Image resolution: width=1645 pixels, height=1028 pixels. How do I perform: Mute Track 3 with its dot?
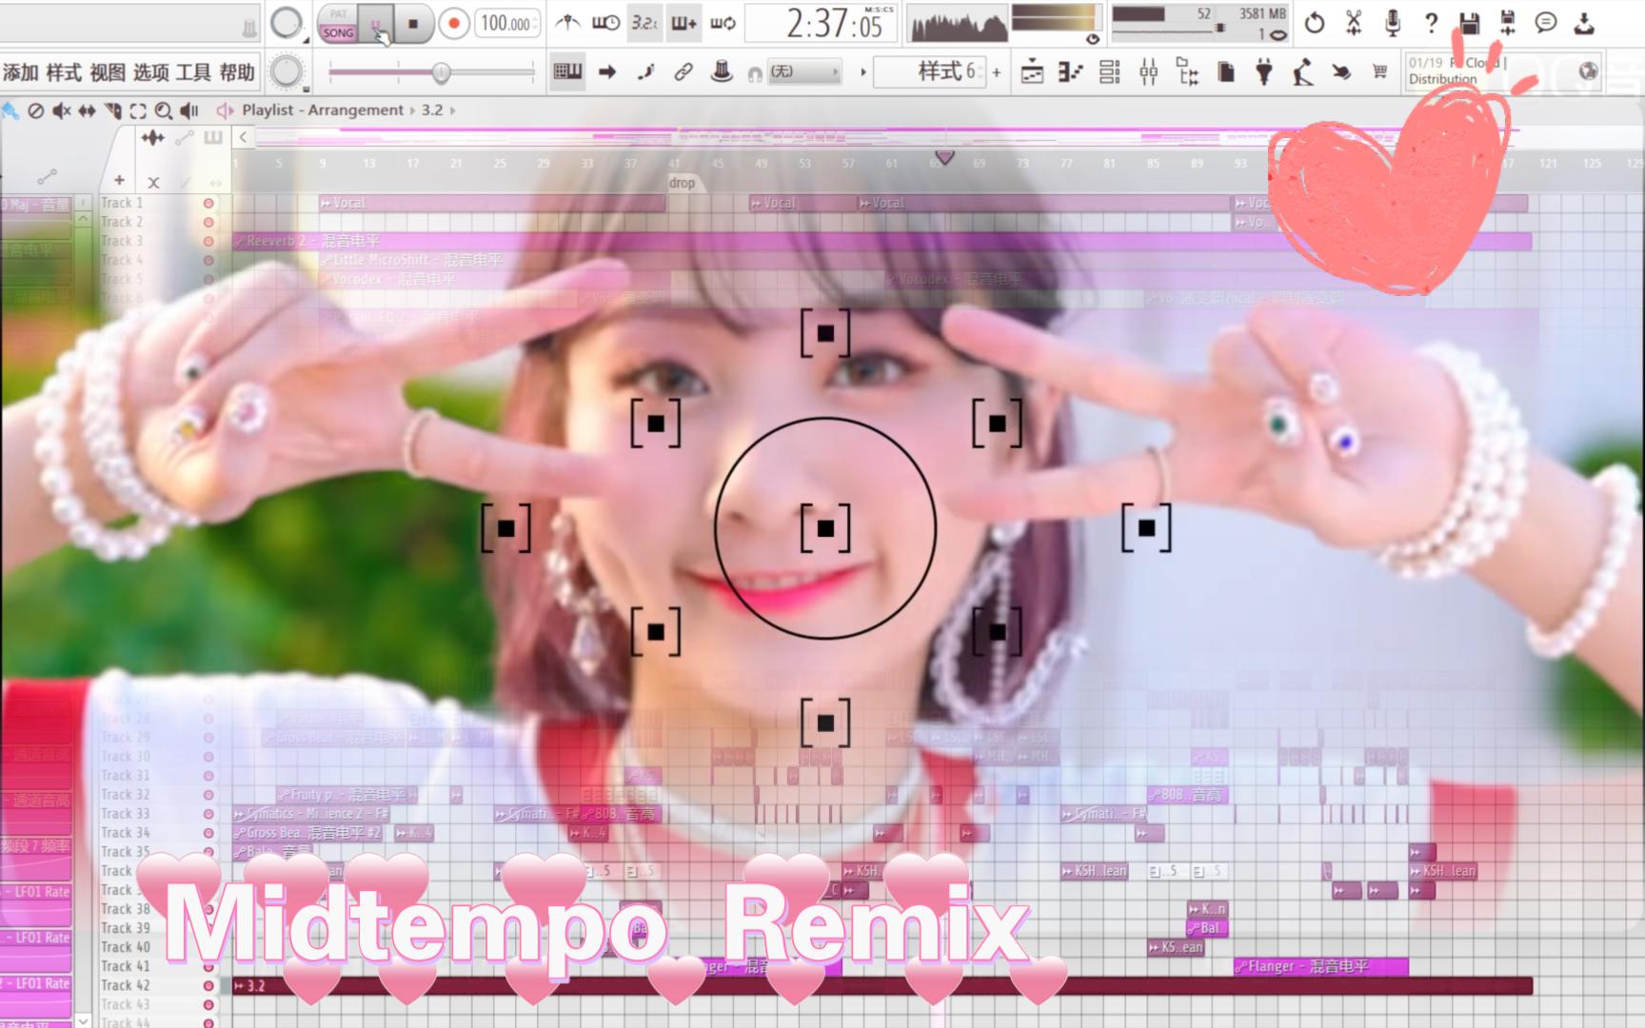pyautogui.click(x=208, y=242)
